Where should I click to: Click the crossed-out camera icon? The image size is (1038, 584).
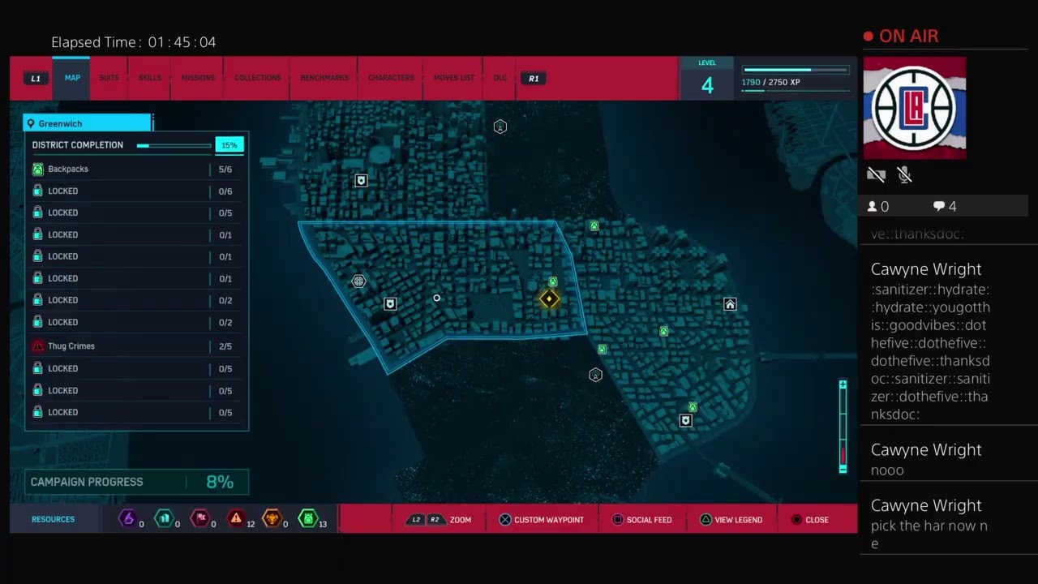(x=876, y=174)
